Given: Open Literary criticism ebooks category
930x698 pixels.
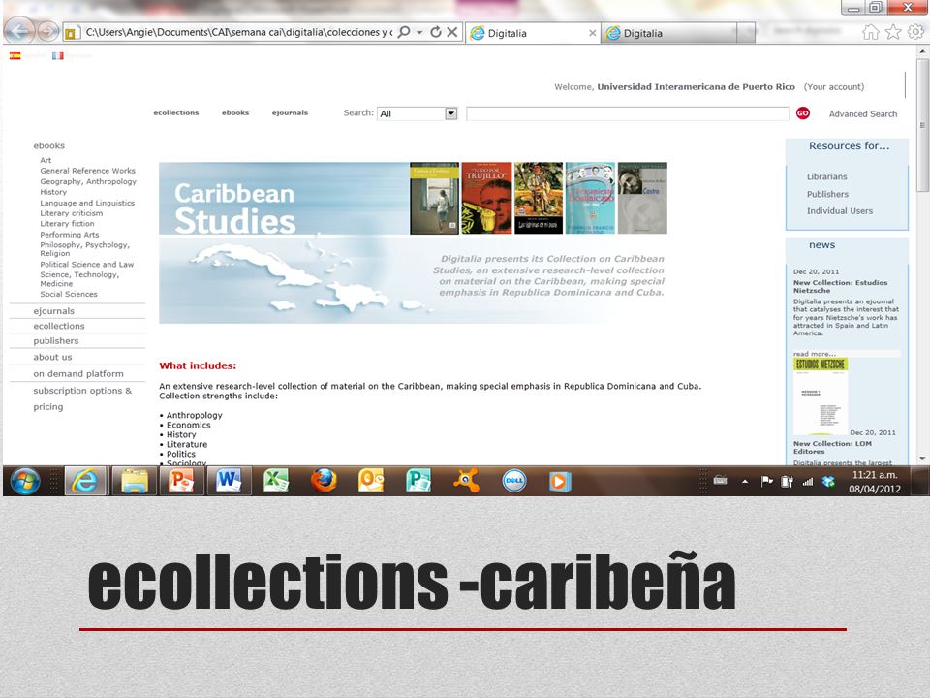Looking at the screenshot, I should point(71,213).
